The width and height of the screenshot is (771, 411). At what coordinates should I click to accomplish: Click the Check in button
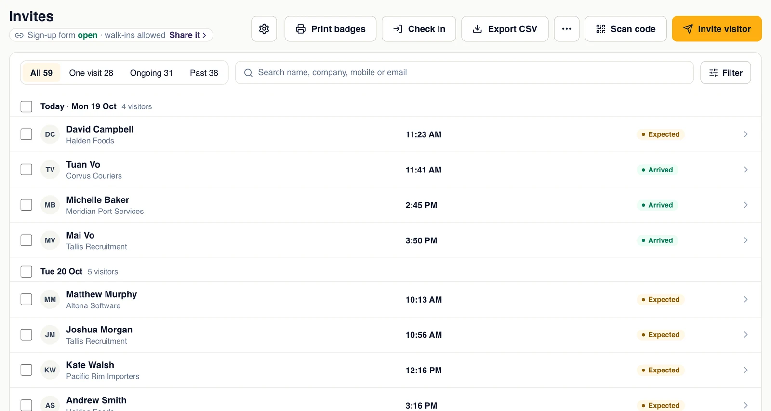click(x=419, y=29)
